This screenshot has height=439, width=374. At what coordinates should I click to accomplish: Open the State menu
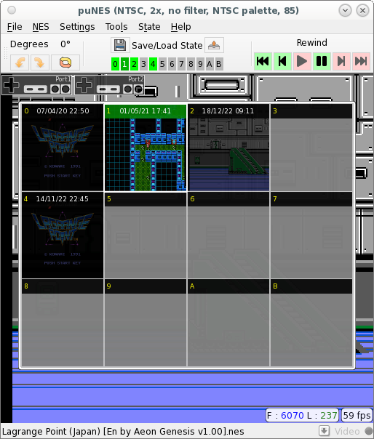149,27
